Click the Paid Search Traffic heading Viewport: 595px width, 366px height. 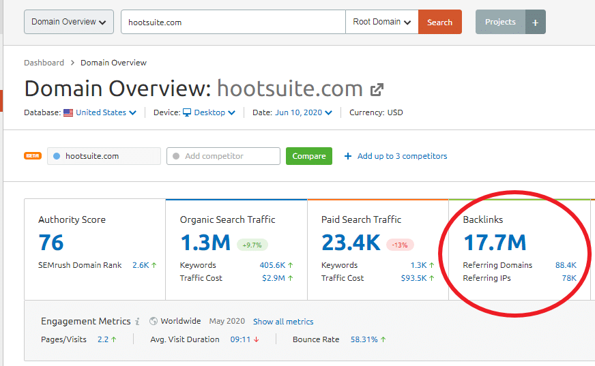(361, 219)
